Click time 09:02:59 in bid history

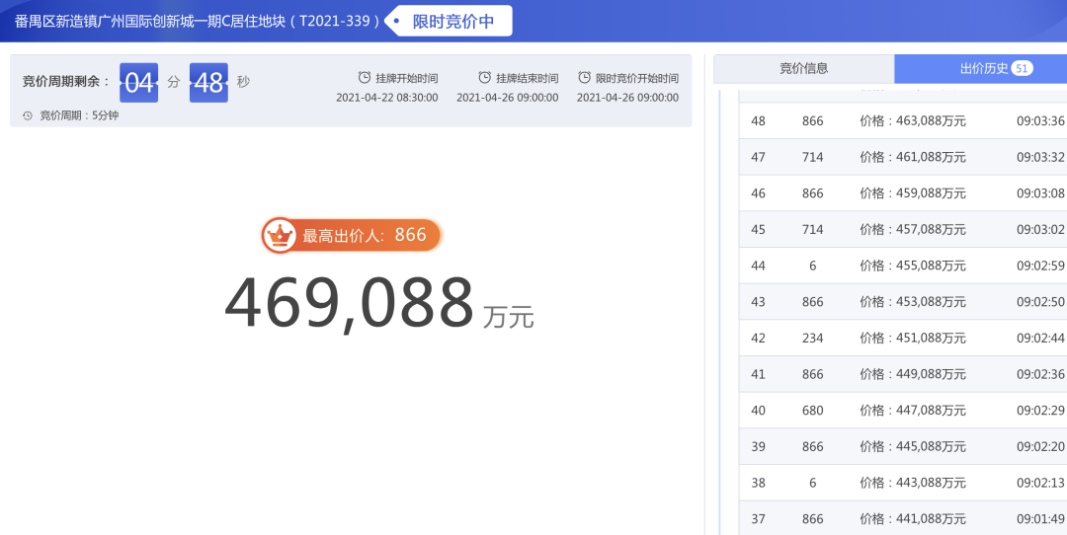pos(1040,266)
